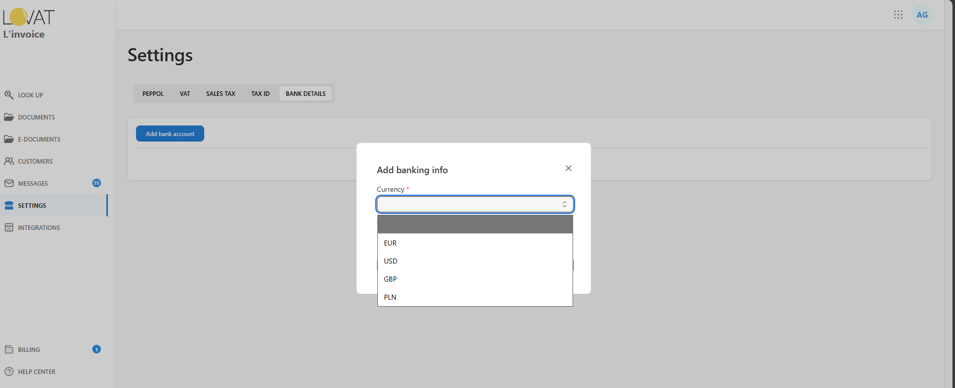This screenshot has height=388, width=955.
Task: Click the Integrations icon in sidebar
Action: point(9,227)
